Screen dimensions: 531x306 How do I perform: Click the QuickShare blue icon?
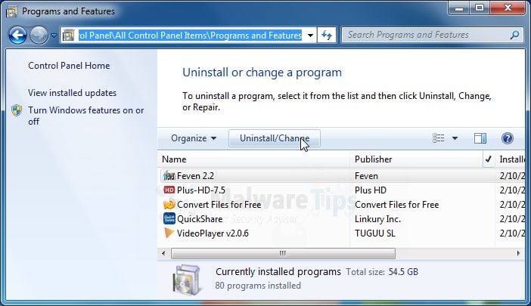[169, 218]
